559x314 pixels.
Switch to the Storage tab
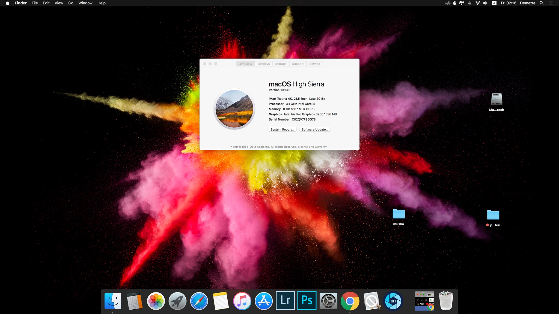click(x=281, y=64)
